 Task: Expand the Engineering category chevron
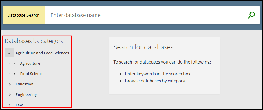10,95
